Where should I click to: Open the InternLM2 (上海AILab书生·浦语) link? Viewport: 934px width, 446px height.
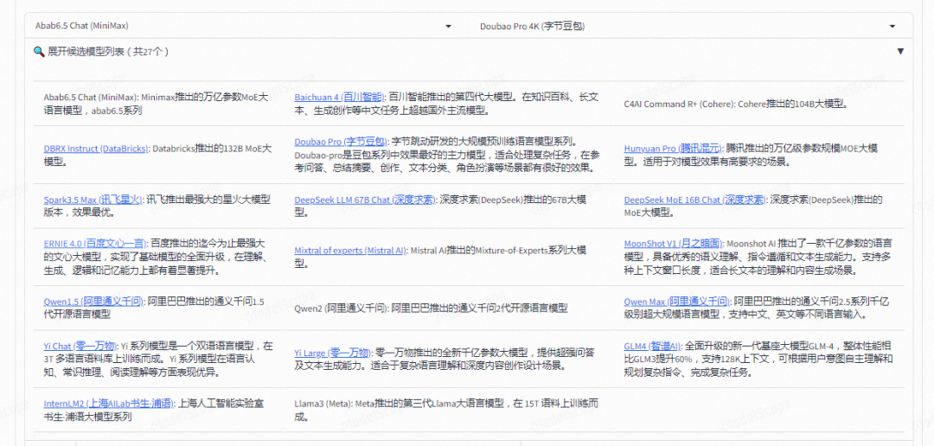(x=109, y=404)
